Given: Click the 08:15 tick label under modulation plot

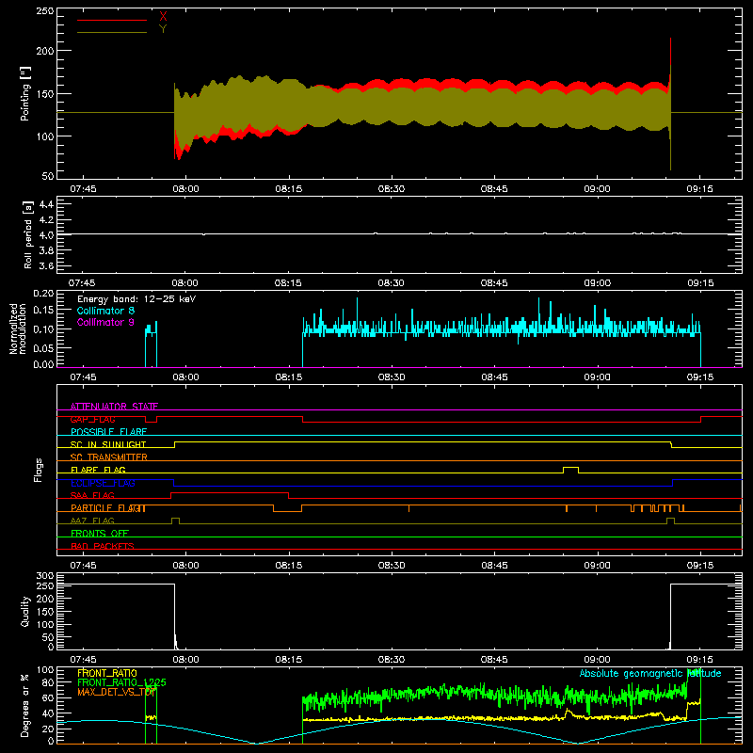Looking at the screenshot, I should coord(288,377).
